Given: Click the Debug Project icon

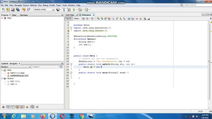Looking at the screenshot, I should pyautogui.click(x=80, y=10).
